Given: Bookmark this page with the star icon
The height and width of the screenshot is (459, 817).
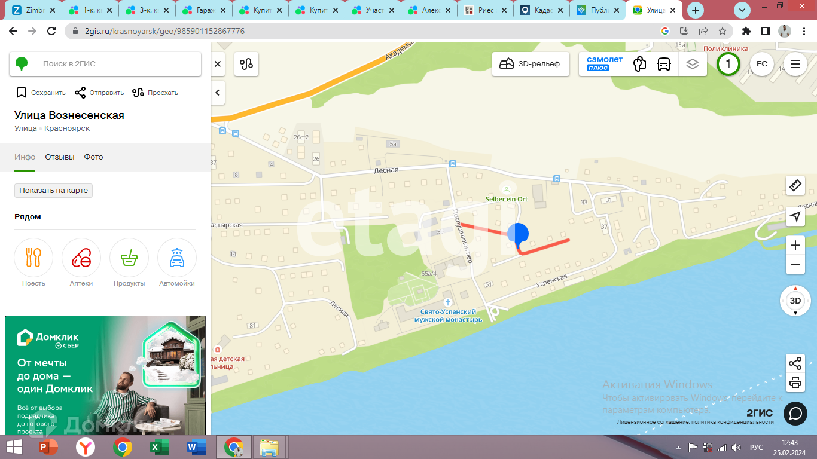Looking at the screenshot, I should click(x=723, y=31).
